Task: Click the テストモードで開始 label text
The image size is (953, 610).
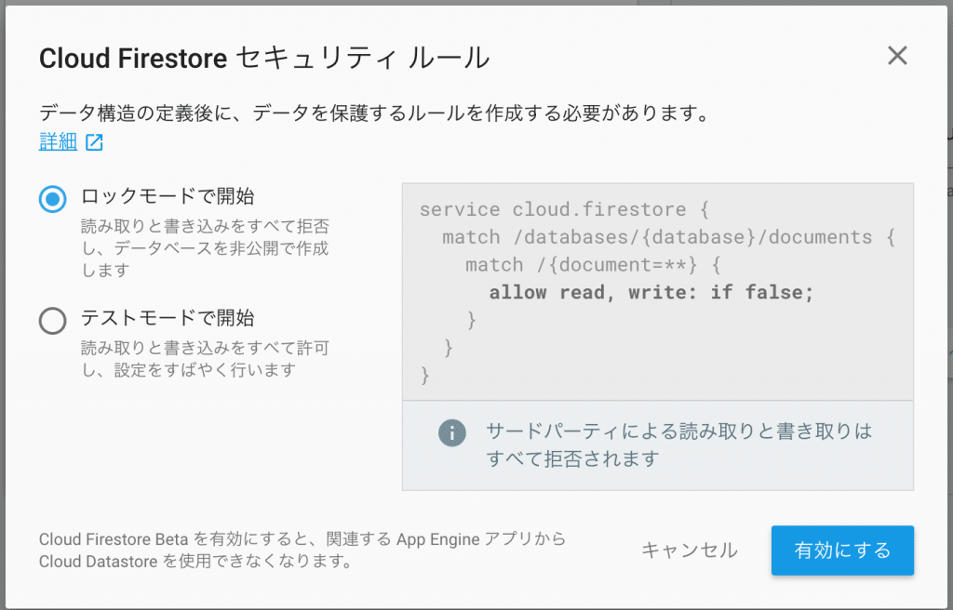Action: [x=168, y=318]
